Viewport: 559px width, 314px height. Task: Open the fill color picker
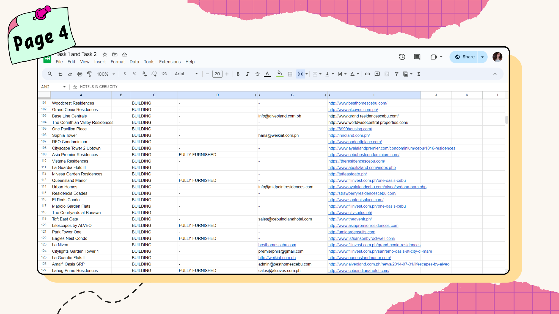click(x=279, y=74)
